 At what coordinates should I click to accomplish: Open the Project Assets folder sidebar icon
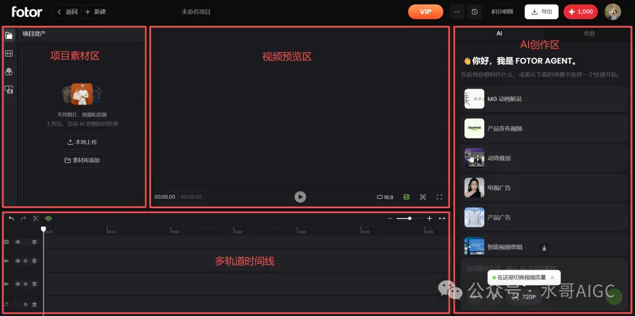pos(9,36)
